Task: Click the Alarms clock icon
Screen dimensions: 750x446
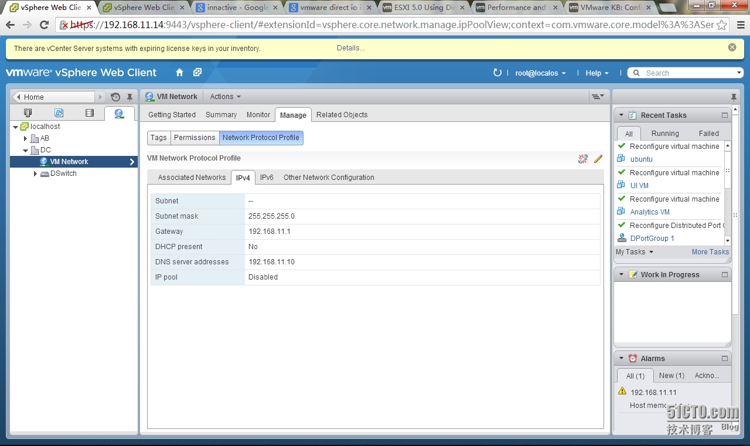Action: click(x=633, y=359)
